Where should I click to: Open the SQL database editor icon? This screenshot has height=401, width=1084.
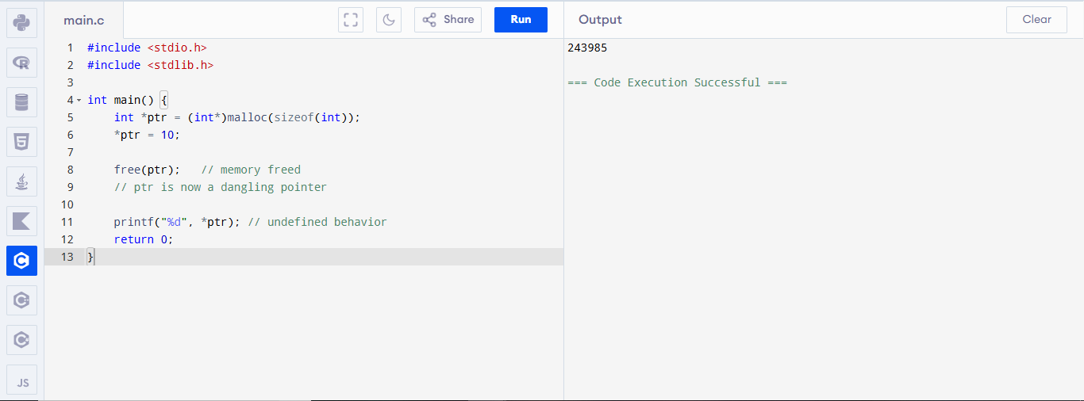21,102
